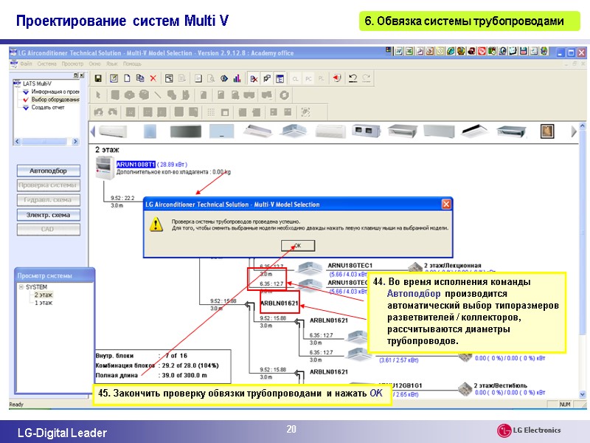590x443 pixels.
Task: Click OK in the message dialog
Action: point(298,246)
